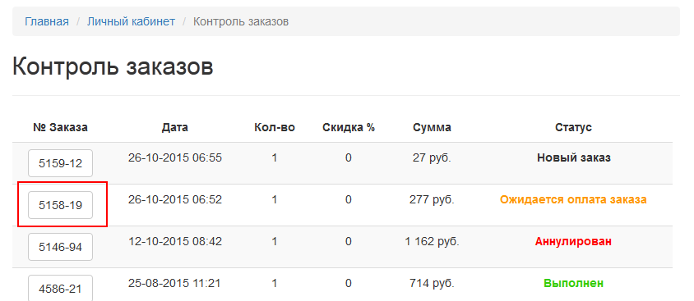Image resolution: width=694 pixels, height=301 pixels.
Task: Open order 5158-19
Action: [x=60, y=205]
